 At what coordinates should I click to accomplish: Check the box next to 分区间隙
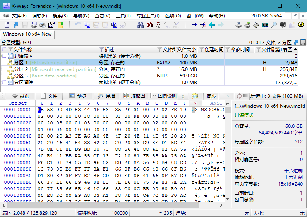4,83
